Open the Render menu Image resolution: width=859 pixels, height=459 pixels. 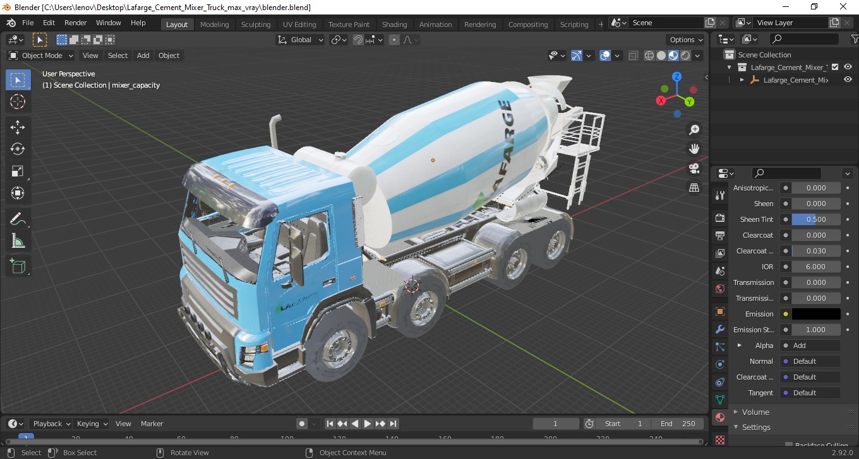pos(75,23)
